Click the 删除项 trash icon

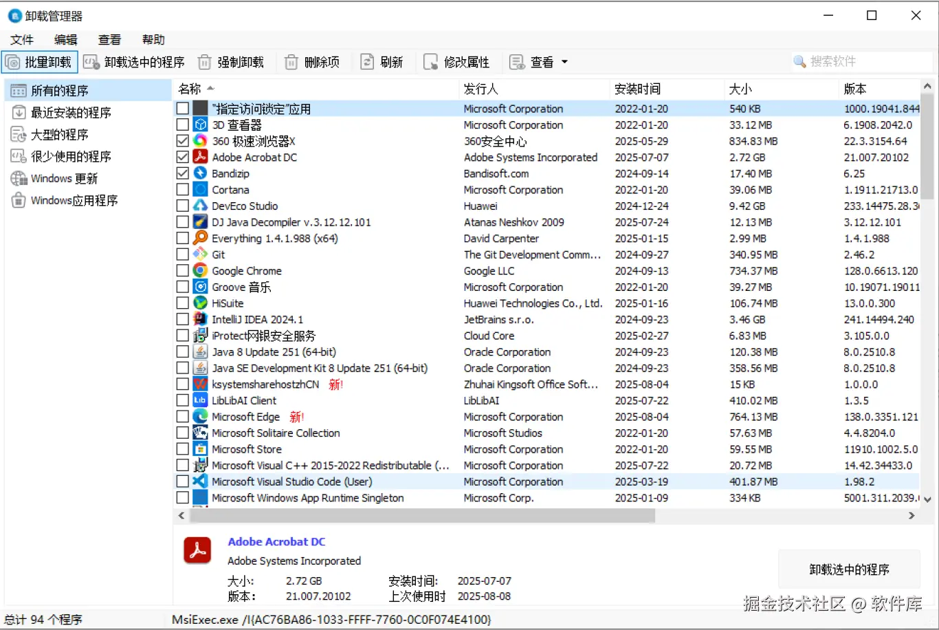[291, 63]
